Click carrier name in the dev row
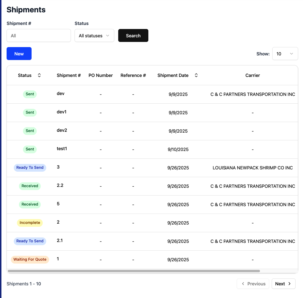 pyautogui.click(x=252, y=94)
